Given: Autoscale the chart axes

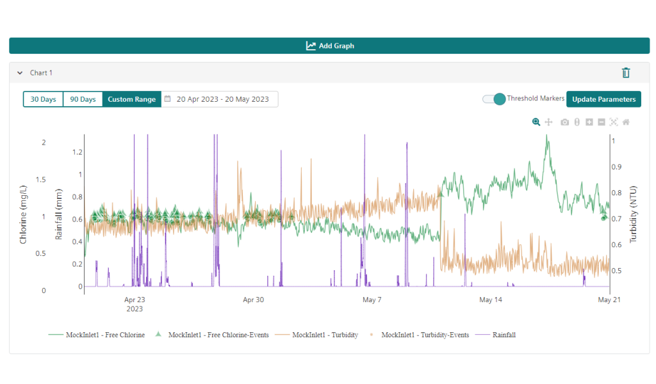Looking at the screenshot, I should coord(613,122).
